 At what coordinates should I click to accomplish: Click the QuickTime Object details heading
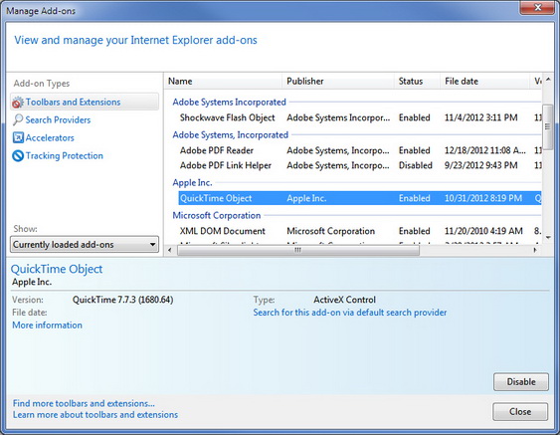point(57,269)
